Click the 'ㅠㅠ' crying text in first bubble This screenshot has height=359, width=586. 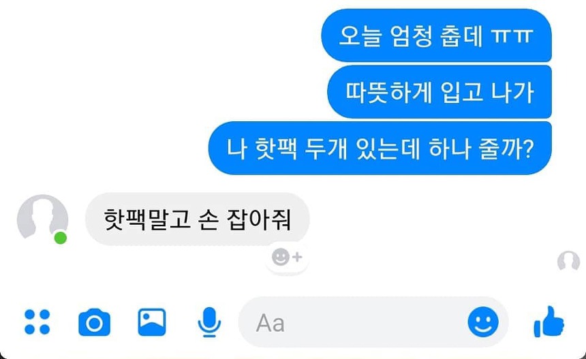coord(512,36)
